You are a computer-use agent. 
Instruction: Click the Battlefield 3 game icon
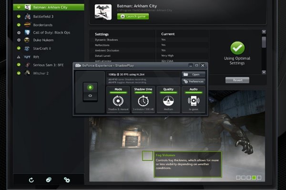[x=27, y=17]
